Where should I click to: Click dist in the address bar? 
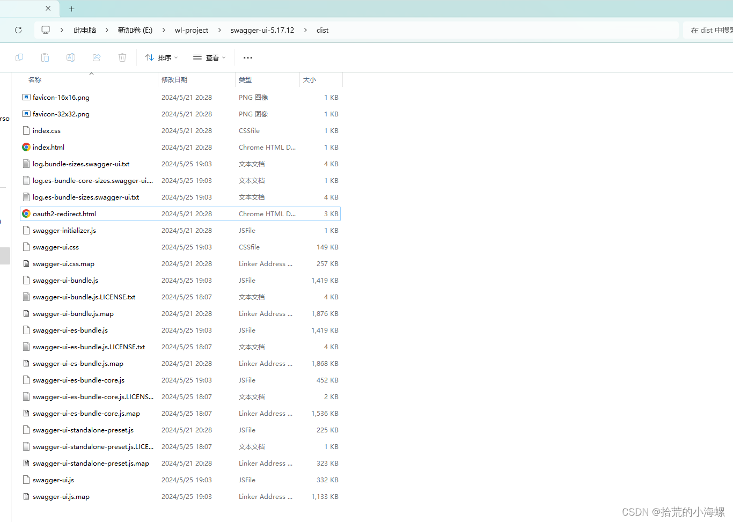pyautogui.click(x=322, y=30)
